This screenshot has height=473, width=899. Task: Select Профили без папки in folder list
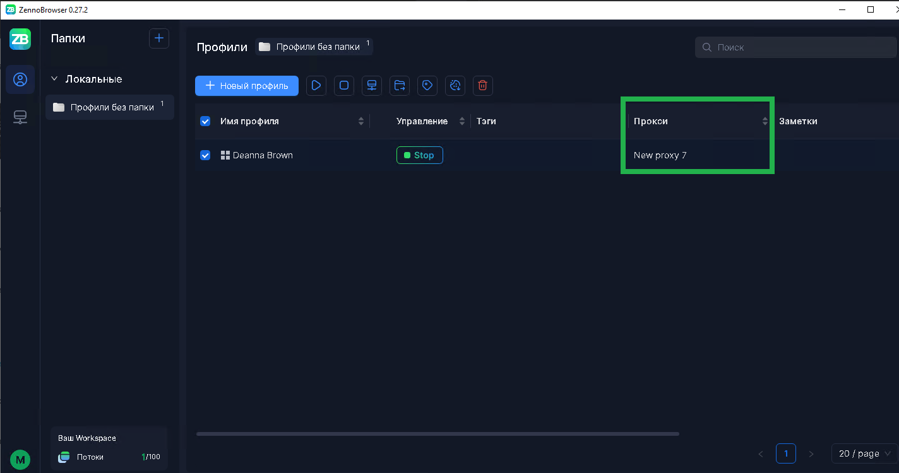coord(111,107)
